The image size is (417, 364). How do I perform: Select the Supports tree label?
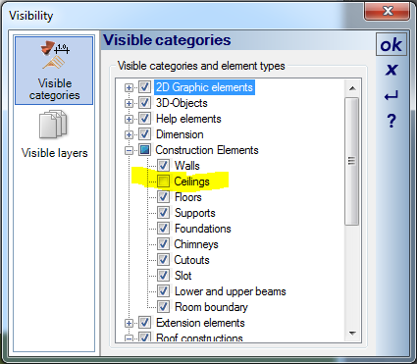195,213
